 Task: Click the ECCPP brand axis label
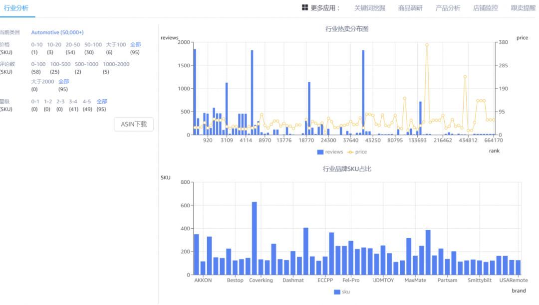coord(325,280)
